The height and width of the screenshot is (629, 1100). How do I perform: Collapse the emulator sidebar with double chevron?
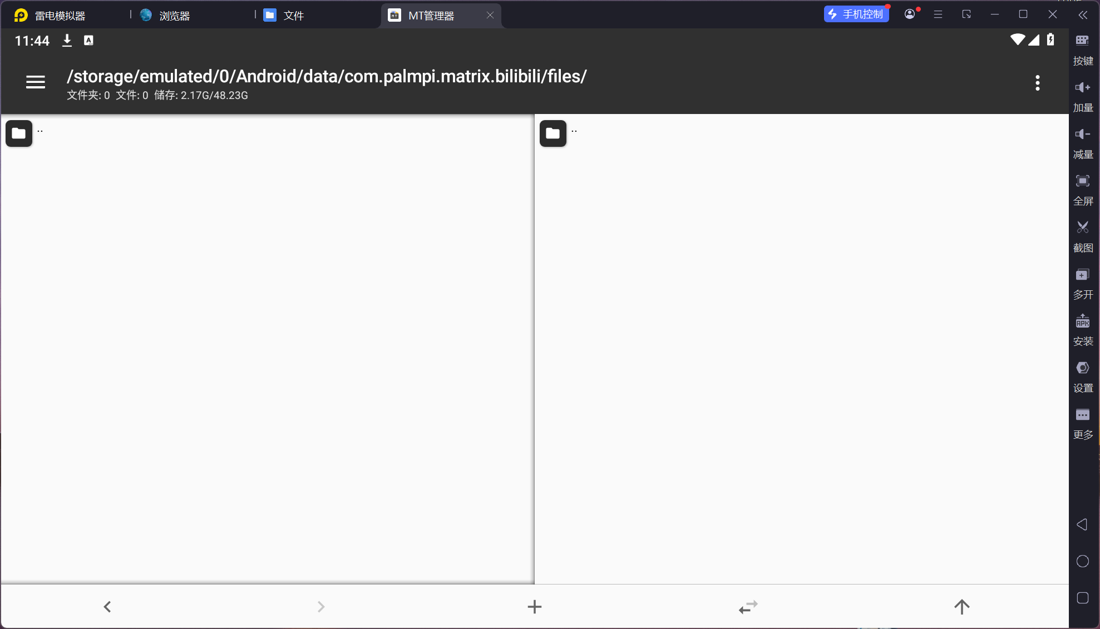point(1082,15)
